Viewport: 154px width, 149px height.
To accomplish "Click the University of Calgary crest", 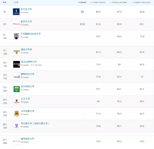I will [x=17, y=114].
